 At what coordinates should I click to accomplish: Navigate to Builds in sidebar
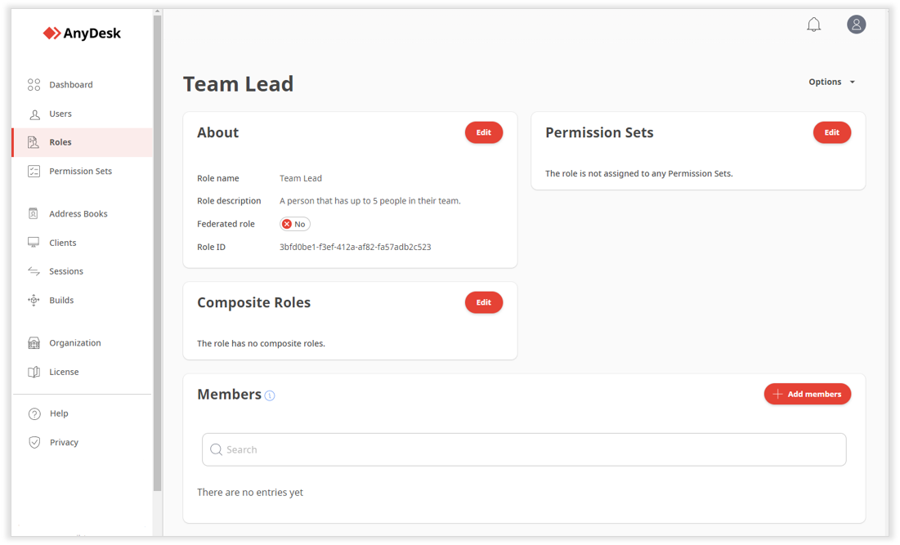click(61, 301)
